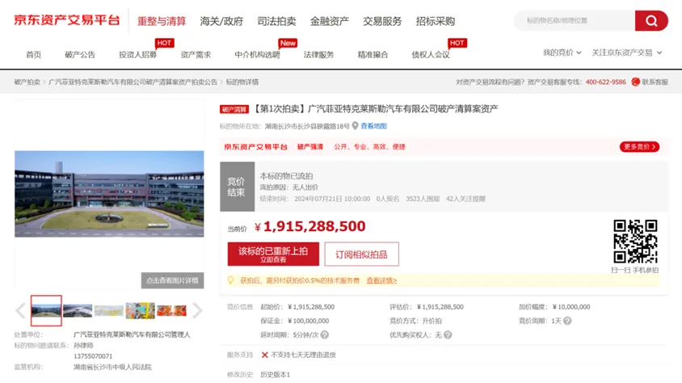Show previous thumbnails with left arrow
This screenshot has width=682, height=383.
[x=20, y=310]
